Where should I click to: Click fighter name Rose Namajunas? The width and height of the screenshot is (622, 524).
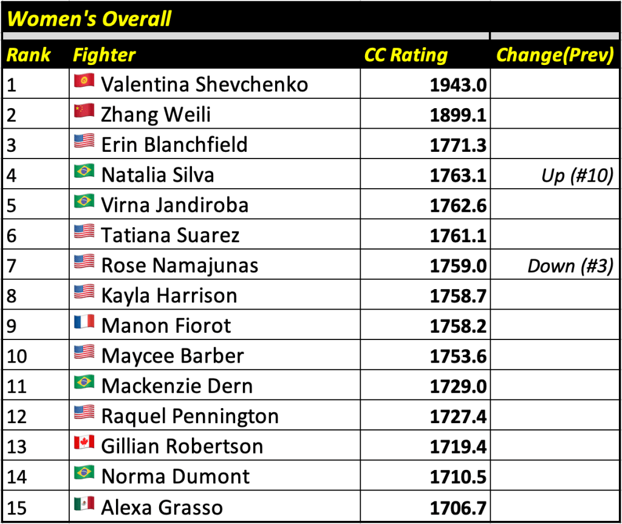coord(180,265)
